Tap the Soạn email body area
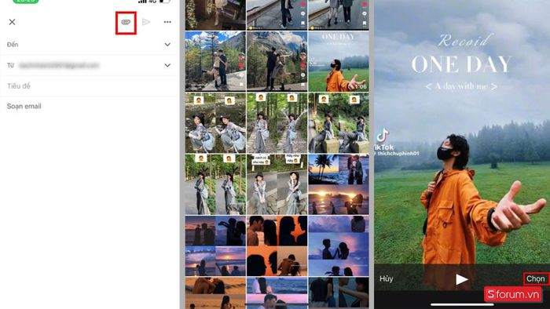The image size is (550, 309). point(24,107)
